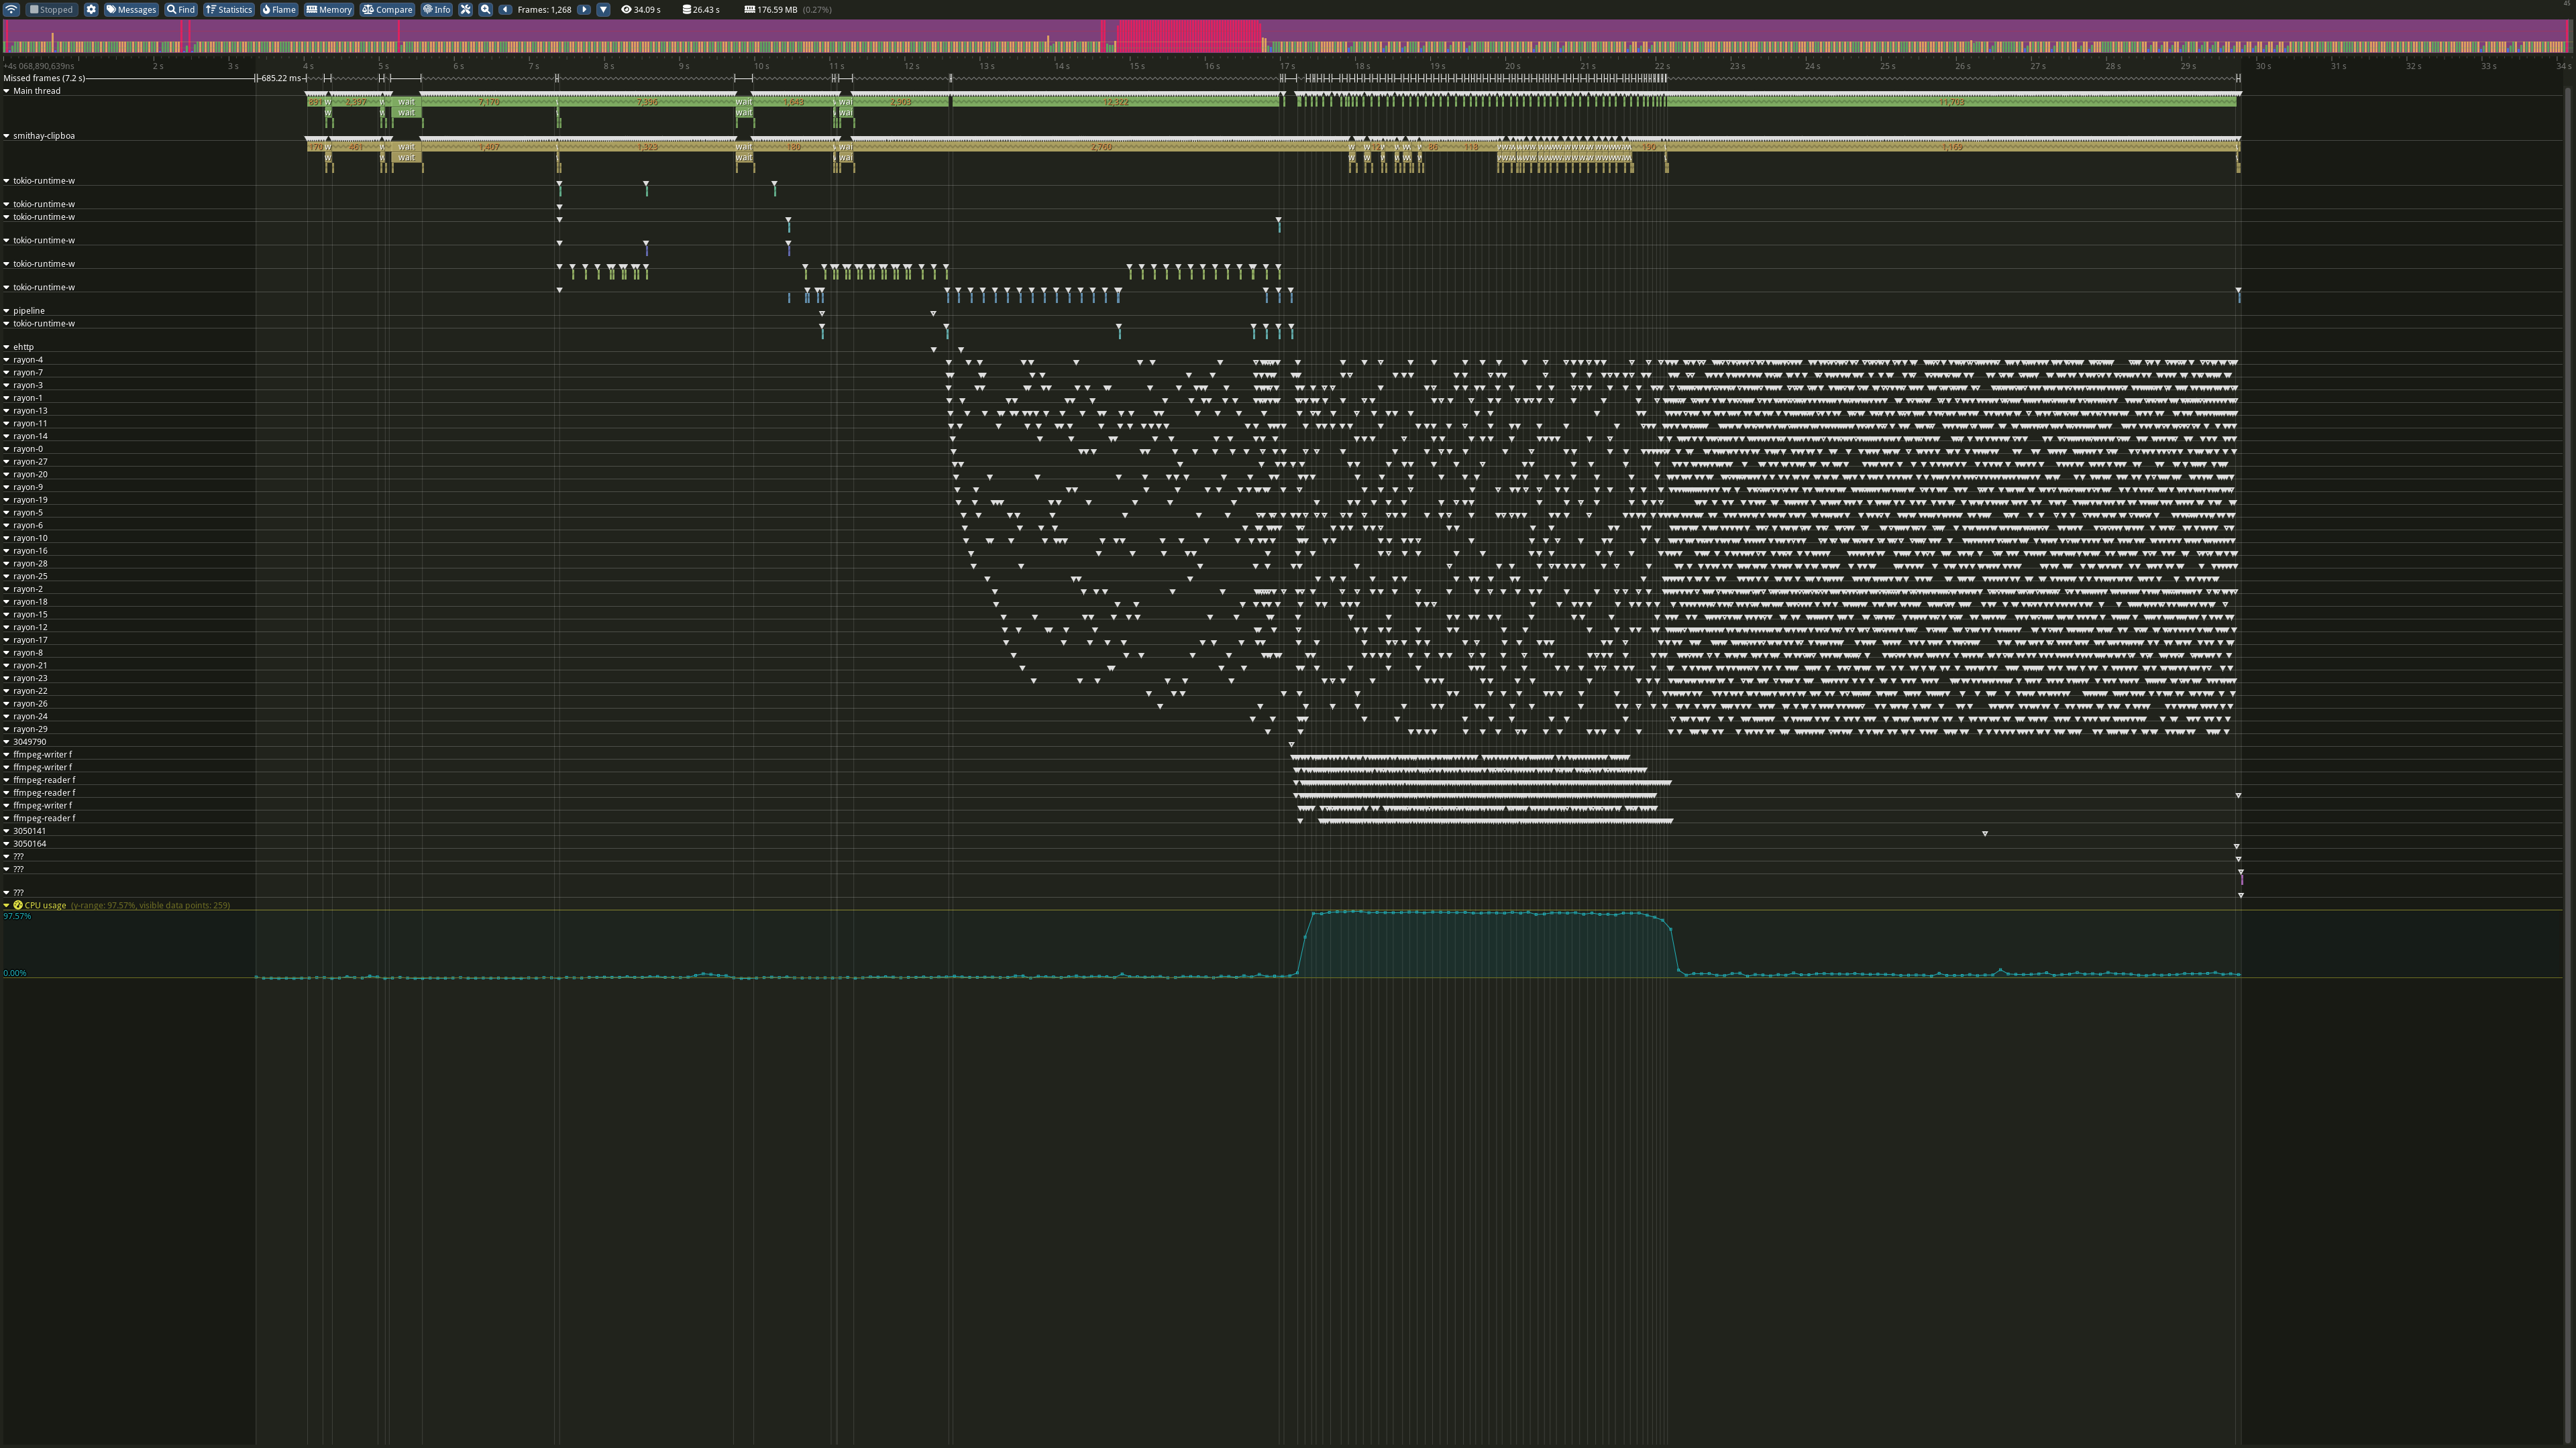This screenshot has width=2576, height=1448.
Task: Click the rayon-13 thread label
Action: pyautogui.click(x=30, y=411)
